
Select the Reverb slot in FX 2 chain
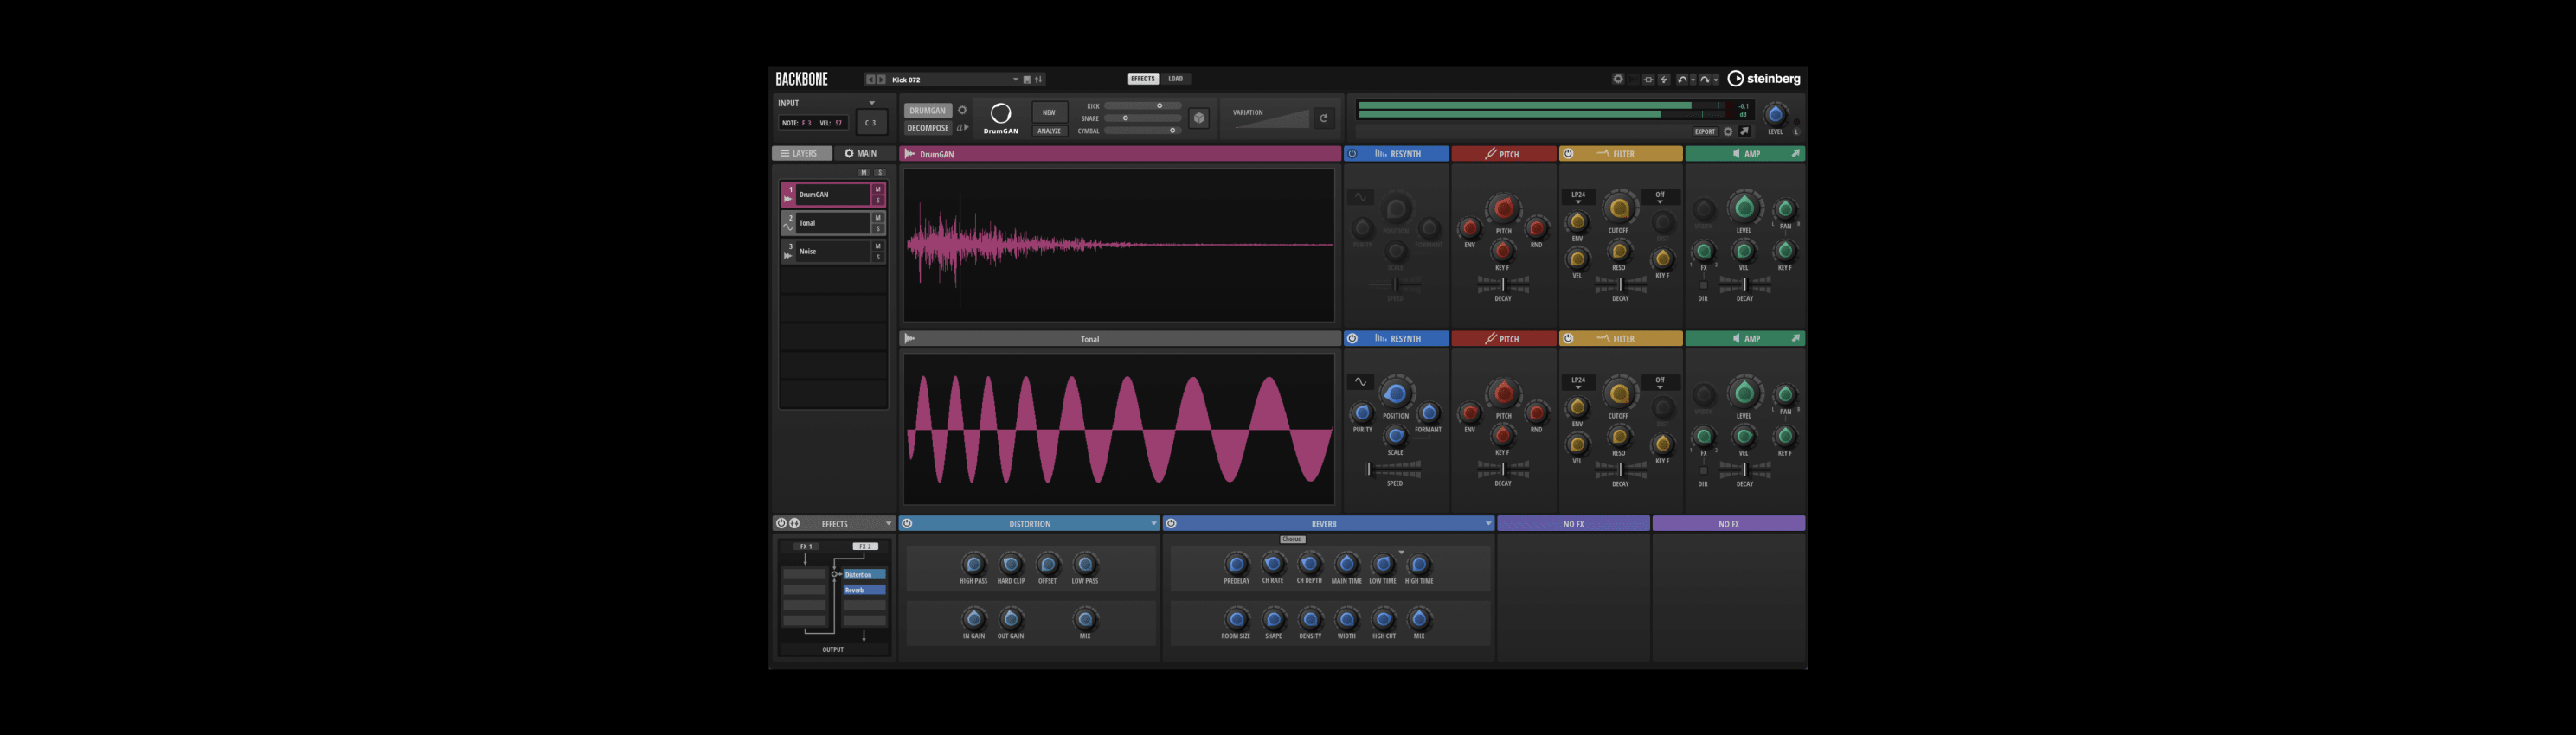point(865,591)
